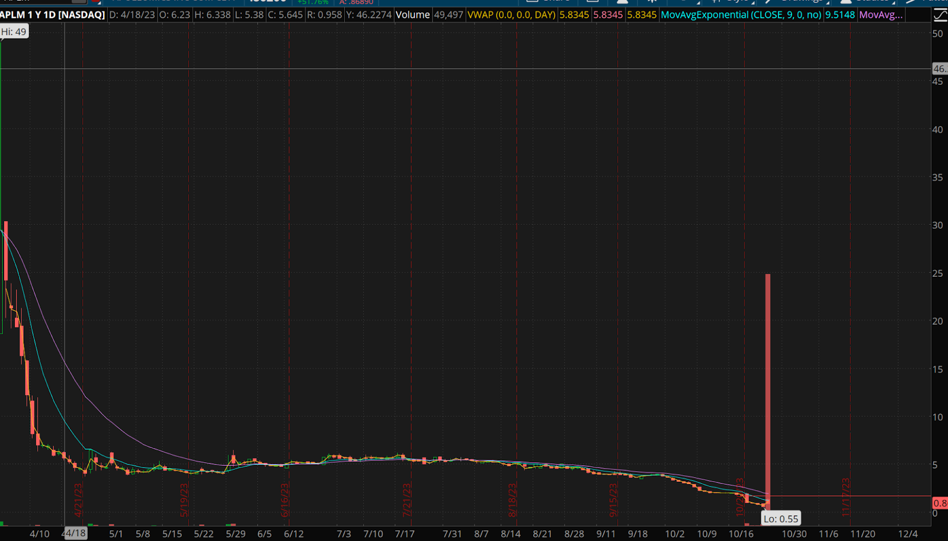The image size is (948, 541).
Task: Click the red last-price tag on the price axis
Action: coord(940,503)
